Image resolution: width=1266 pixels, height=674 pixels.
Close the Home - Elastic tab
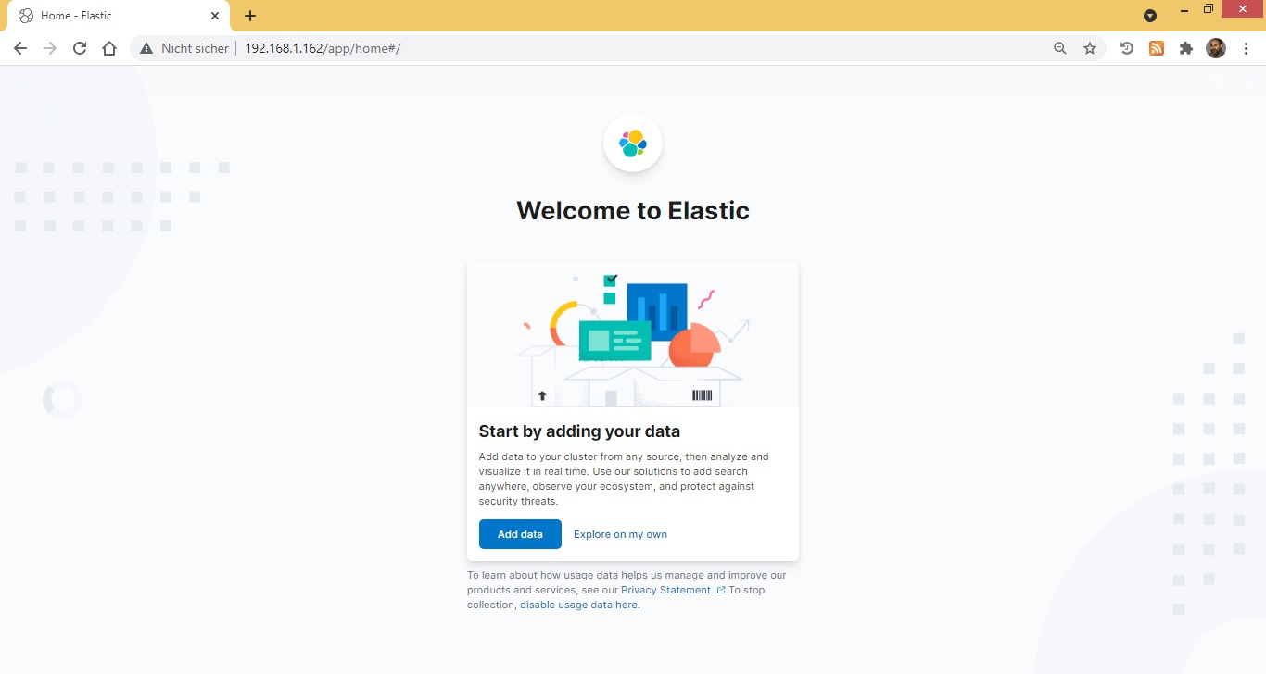215,16
